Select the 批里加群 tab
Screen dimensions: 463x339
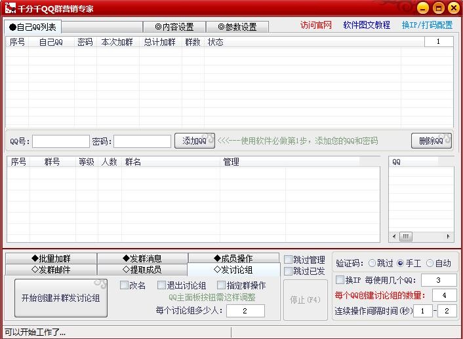click(x=51, y=259)
